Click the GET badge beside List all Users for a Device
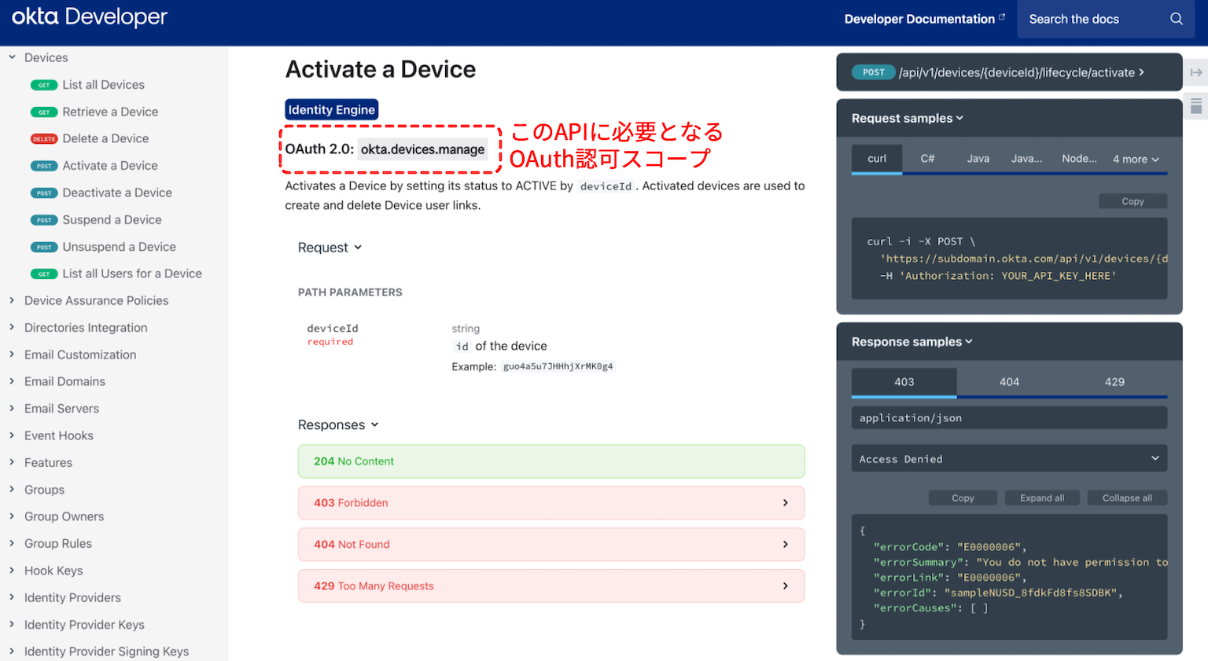The height and width of the screenshot is (661, 1208). tap(45, 274)
